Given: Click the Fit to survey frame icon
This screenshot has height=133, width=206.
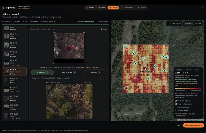Looking at the screenshot, I should tap(168, 24).
